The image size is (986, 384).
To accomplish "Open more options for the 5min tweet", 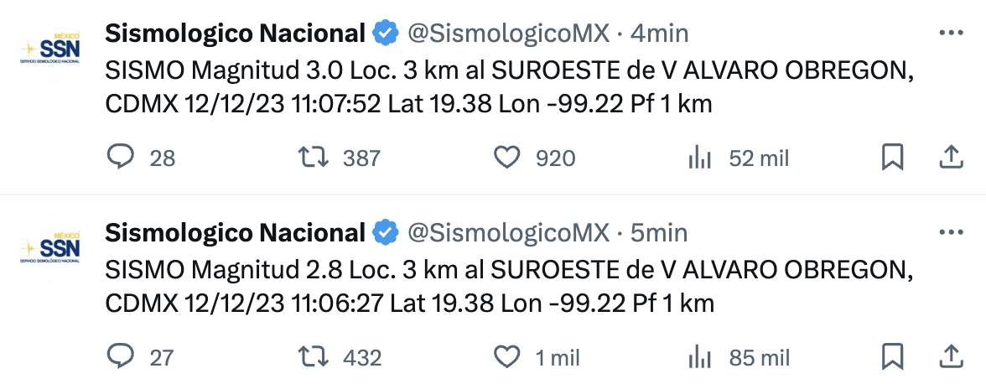I will click(x=950, y=232).
